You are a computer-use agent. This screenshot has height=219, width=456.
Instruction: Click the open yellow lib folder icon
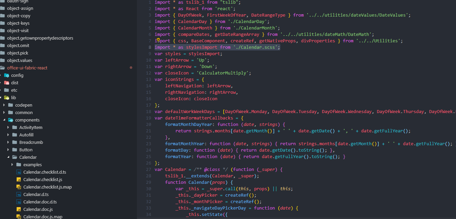6,97
